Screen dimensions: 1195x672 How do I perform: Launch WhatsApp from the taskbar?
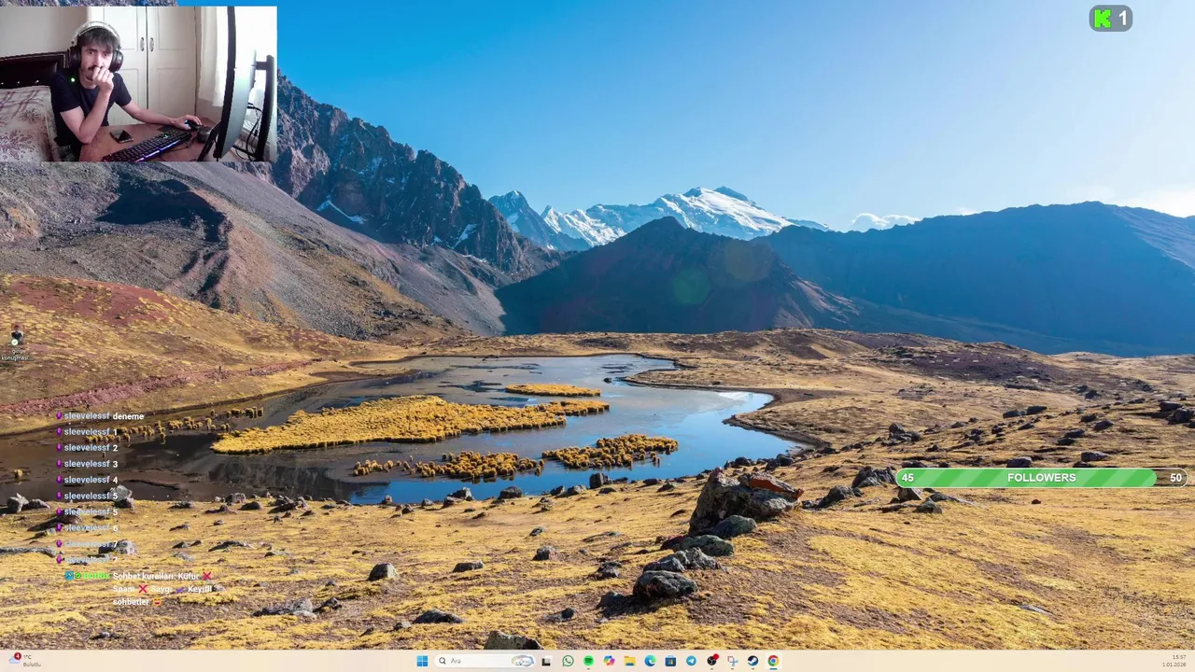pos(568,661)
